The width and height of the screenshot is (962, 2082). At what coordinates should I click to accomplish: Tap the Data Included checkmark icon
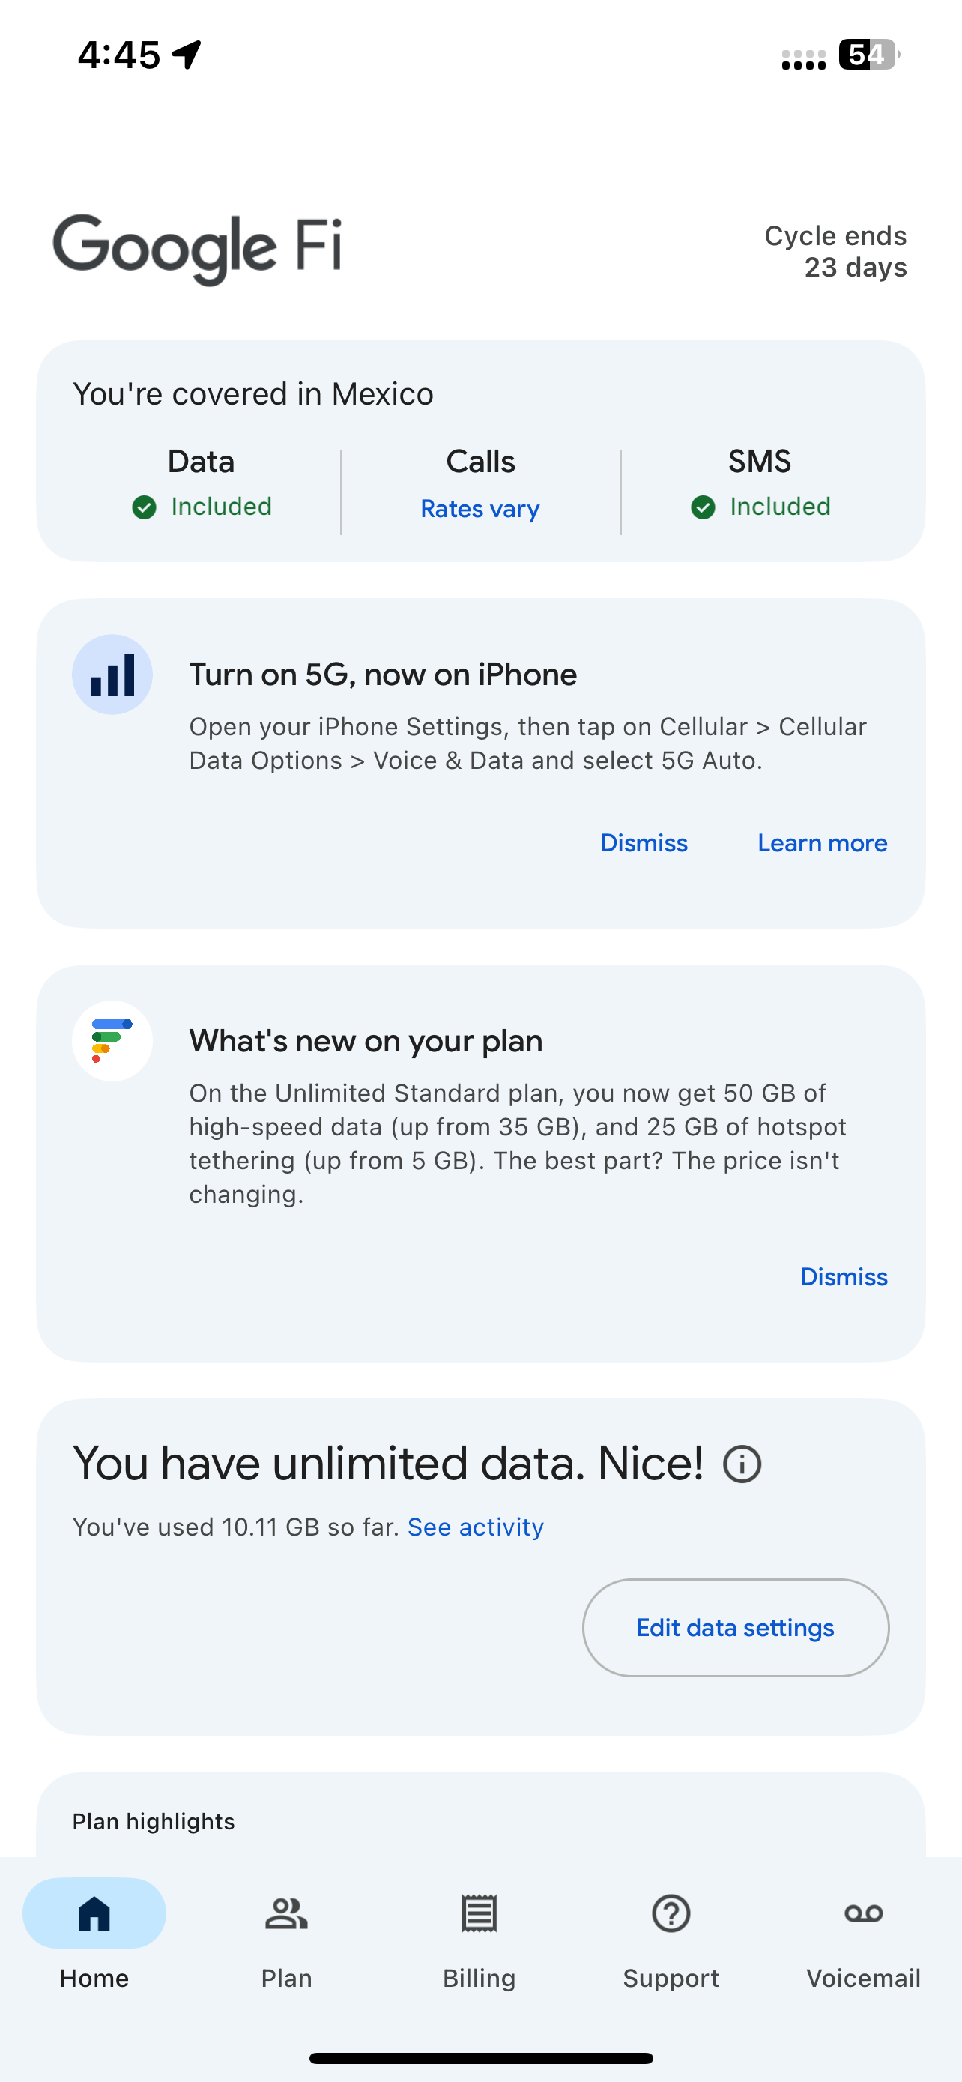coord(145,507)
